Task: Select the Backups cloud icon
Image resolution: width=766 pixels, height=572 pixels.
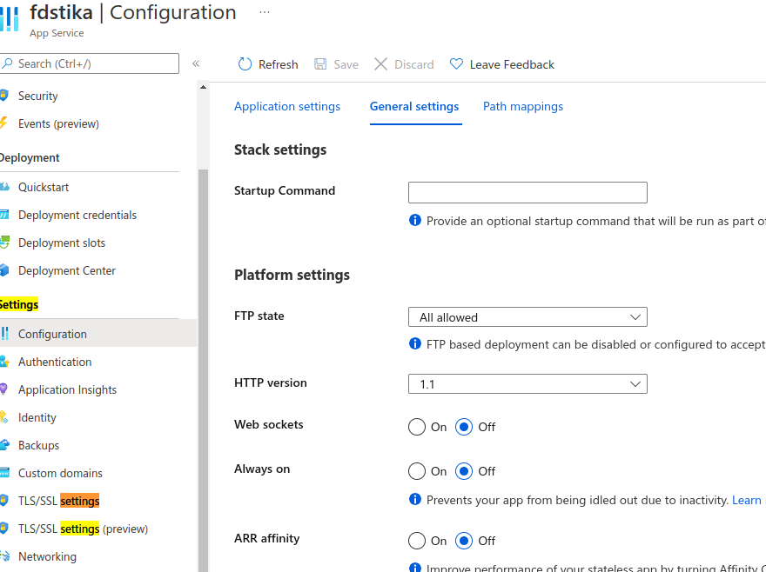Action: coord(4,445)
